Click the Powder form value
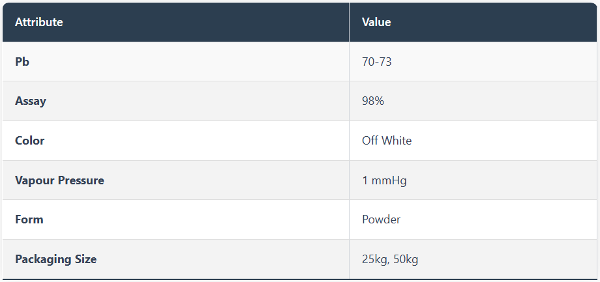Viewport: 600px width, 282px height. tap(381, 219)
